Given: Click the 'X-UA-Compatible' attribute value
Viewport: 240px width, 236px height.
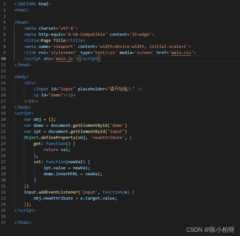Looking at the screenshot, I should coord(86,34).
